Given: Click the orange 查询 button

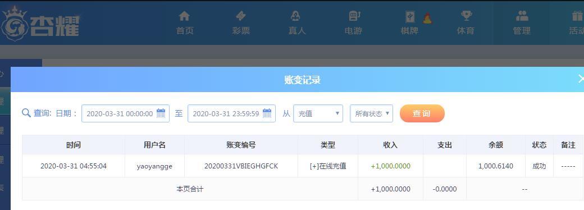Looking at the screenshot, I should coord(422,113).
